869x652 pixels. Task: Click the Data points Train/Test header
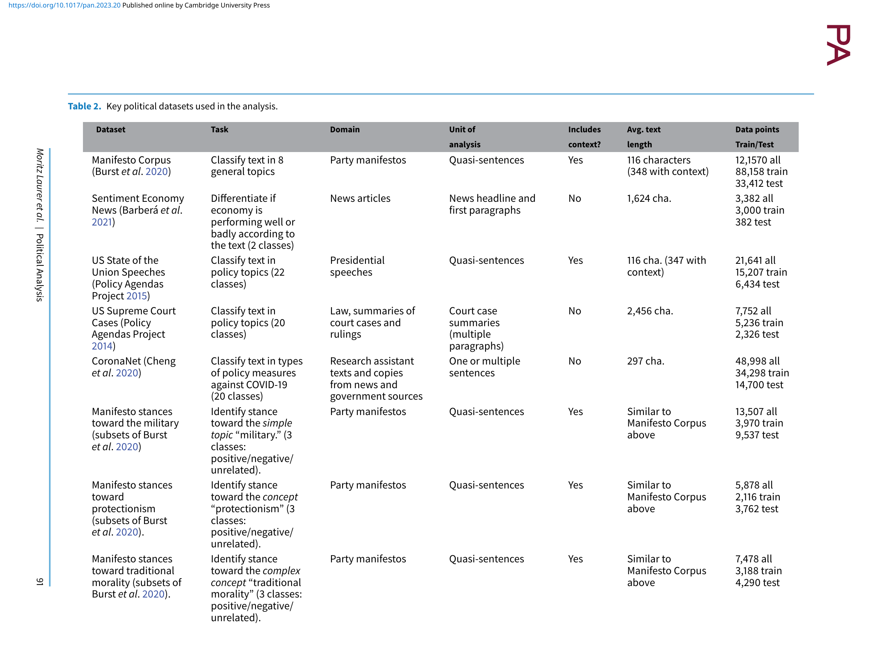click(x=757, y=137)
